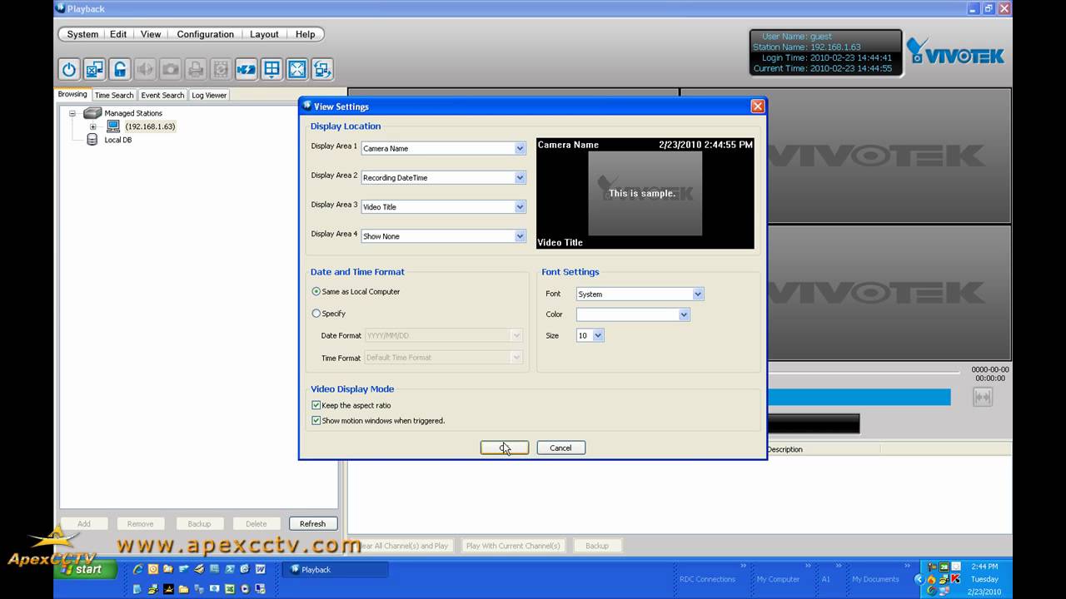Image resolution: width=1066 pixels, height=599 pixels.
Task: Click the blue plug connector toolbar icon
Action: tap(247, 70)
